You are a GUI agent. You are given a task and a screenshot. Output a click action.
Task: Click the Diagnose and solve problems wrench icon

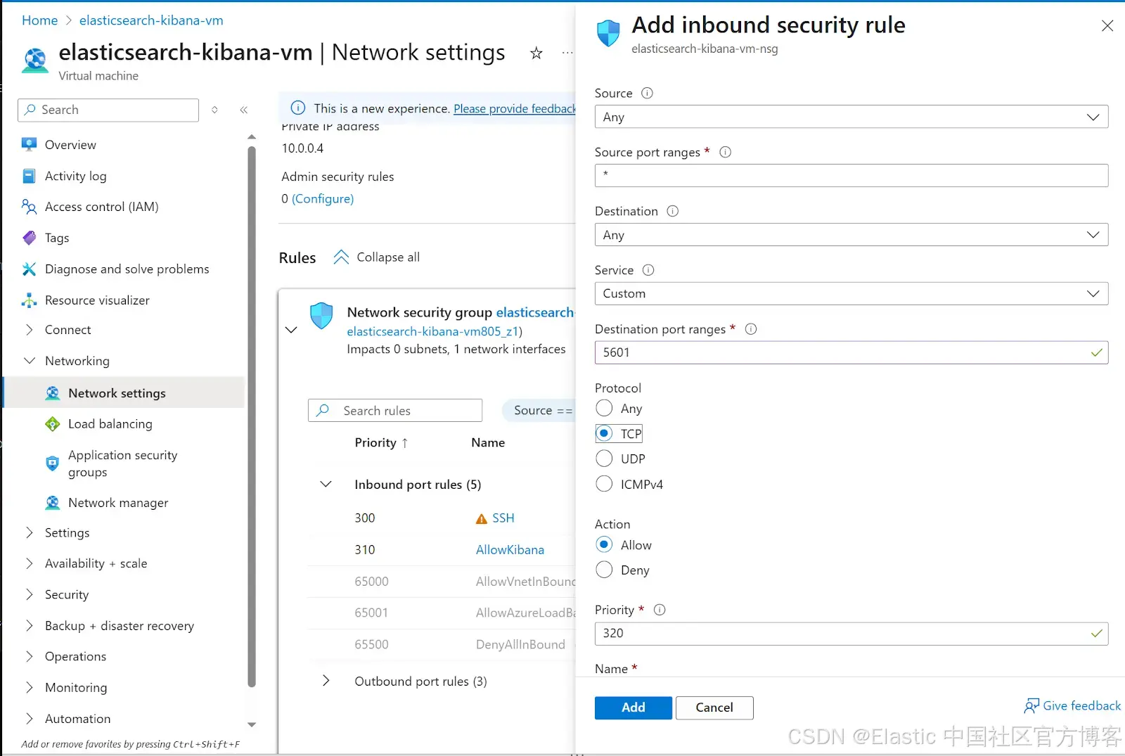tap(29, 269)
